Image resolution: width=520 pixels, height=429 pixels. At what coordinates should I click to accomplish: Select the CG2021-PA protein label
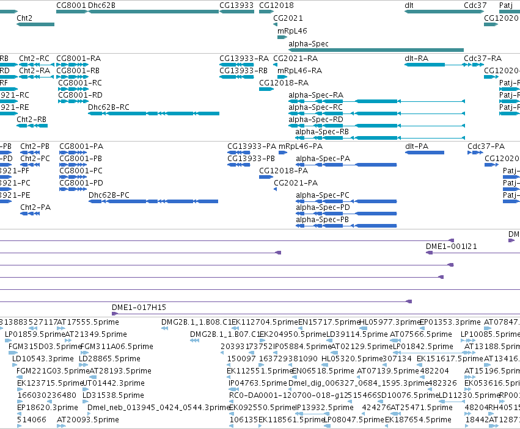point(296,183)
